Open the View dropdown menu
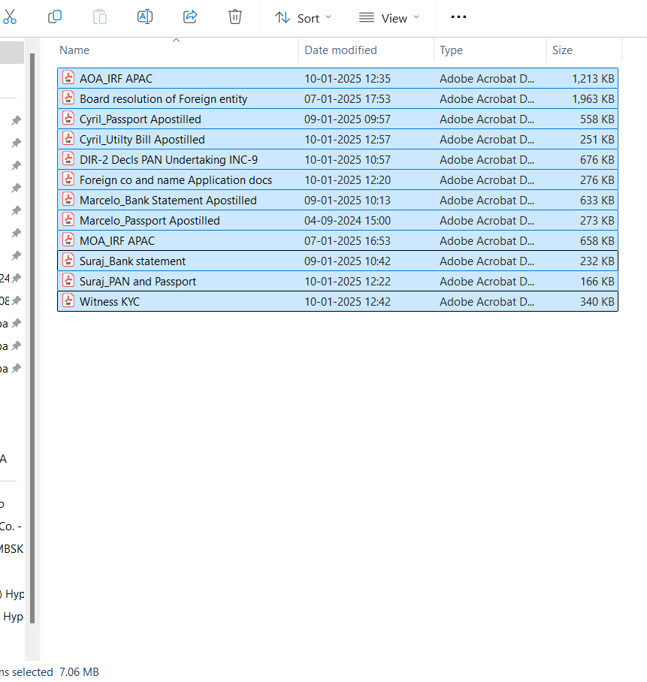The image size is (647, 682). tap(389, 18)
